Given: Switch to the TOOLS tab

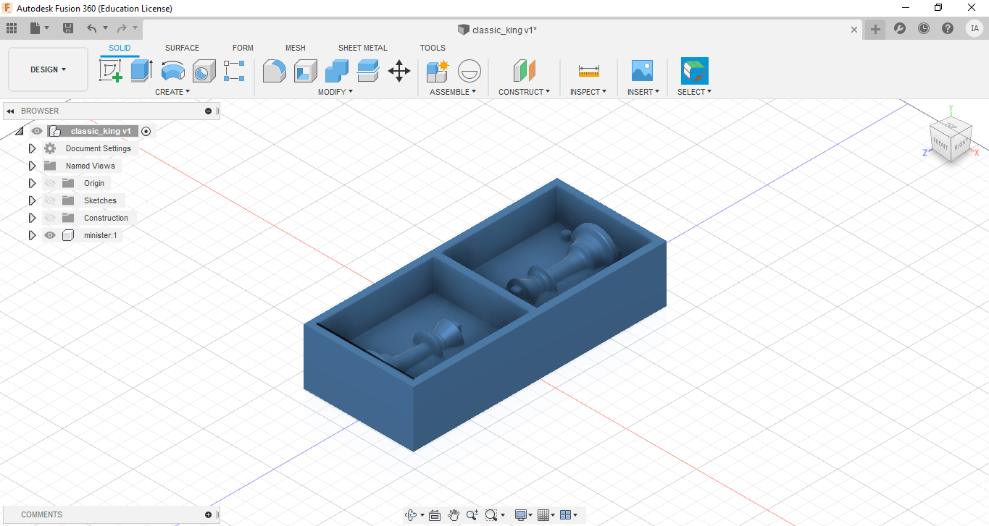Looking at the screenshot, I should pyautogui.click(x=433, y=48).
